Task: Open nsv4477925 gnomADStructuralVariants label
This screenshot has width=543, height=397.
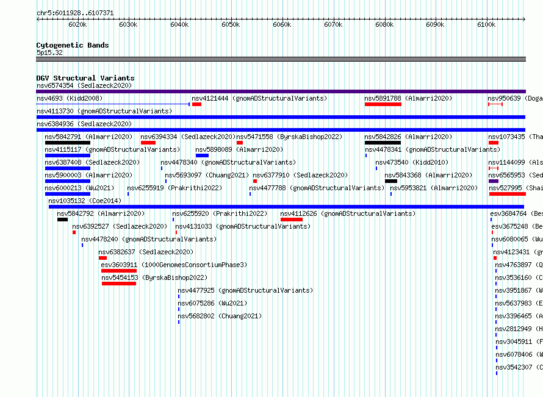Action: click(x=245, y=290)
